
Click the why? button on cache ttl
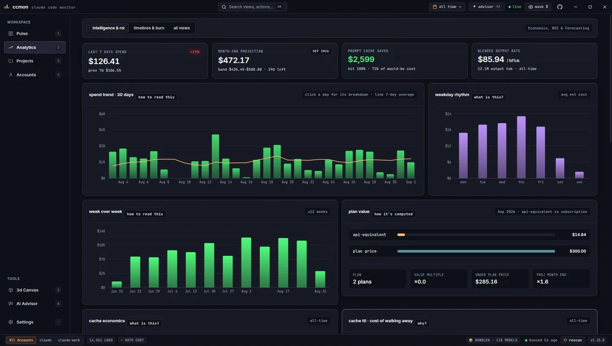point(422,323)
